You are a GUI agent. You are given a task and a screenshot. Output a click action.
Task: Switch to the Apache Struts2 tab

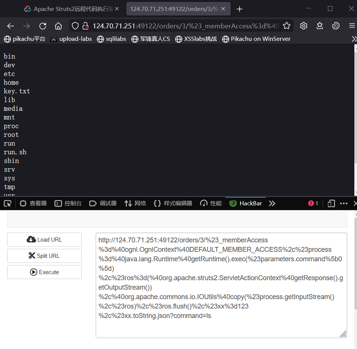pos(71,9)
